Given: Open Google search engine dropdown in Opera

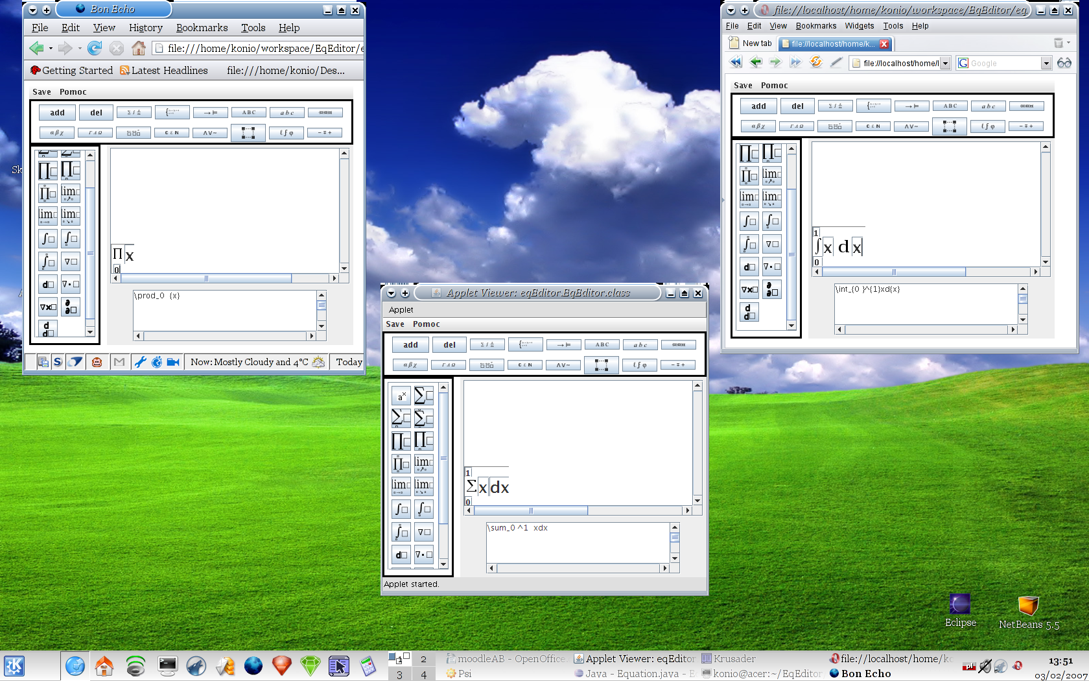Looking at the screenshot, I should [x=1046, y=64].
